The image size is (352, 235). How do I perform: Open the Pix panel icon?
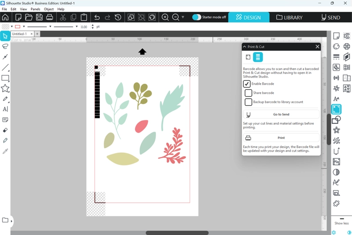336,162
